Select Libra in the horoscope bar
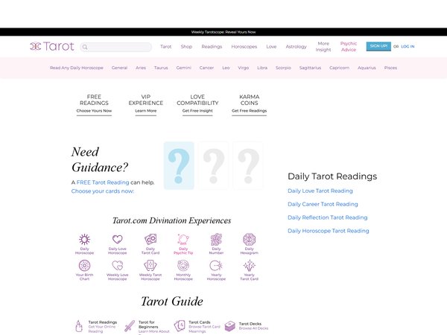The image size is (447, 335). pyautogui.click(x=262, y=68)
